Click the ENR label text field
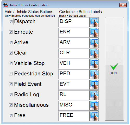This screenshot has height=125, width=130. click(74, 33)
